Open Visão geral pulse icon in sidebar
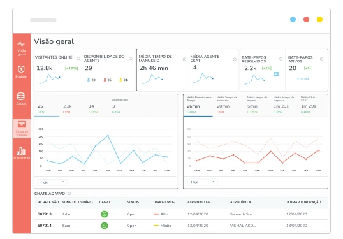This screenshot has height=239, width=343. [21, 44]
